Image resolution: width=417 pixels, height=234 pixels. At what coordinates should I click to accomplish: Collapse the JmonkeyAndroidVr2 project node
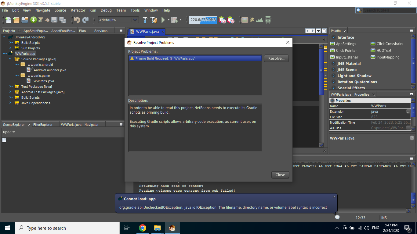pos(5,37)
